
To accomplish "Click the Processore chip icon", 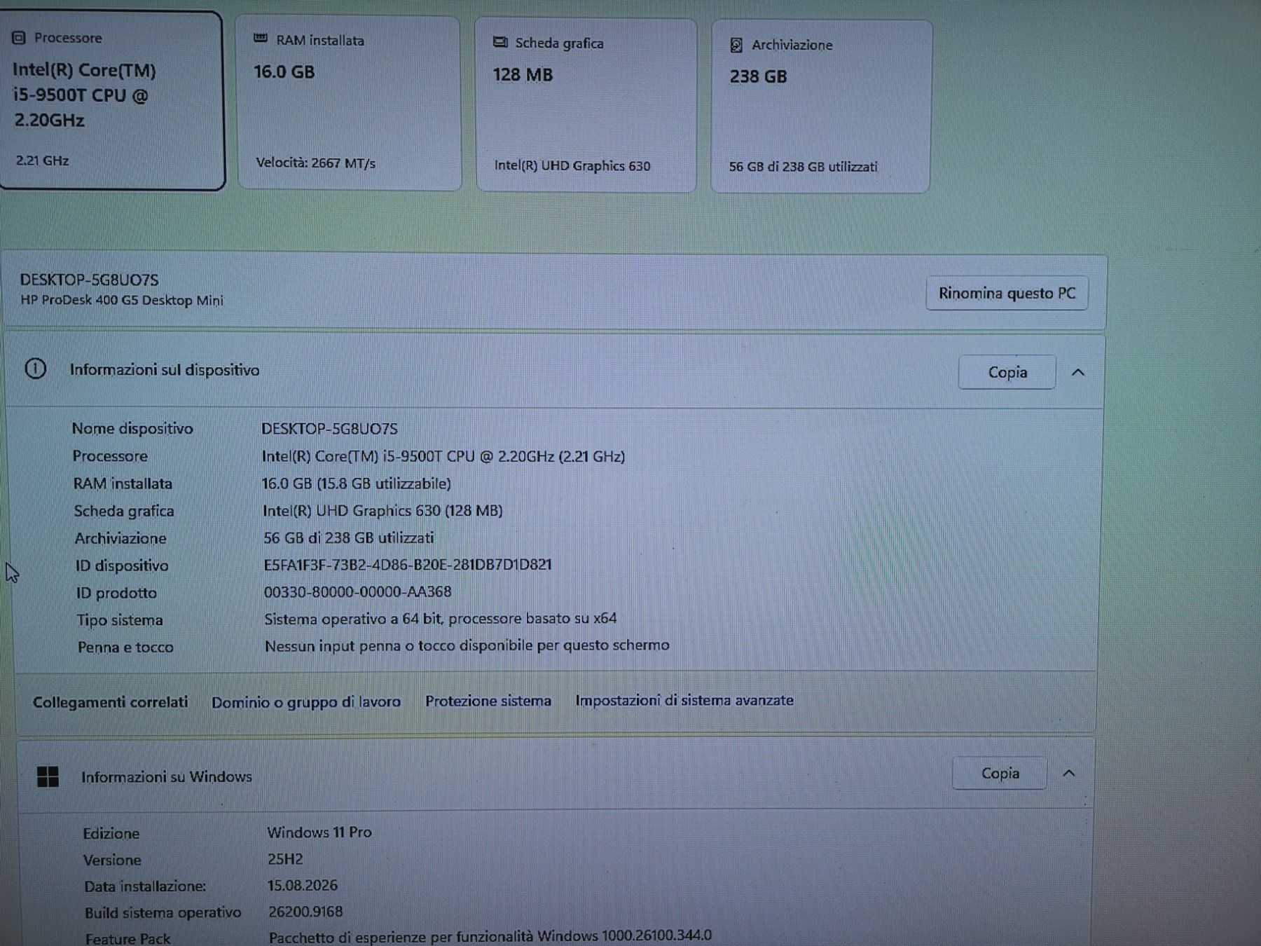I will pos(19,38).
